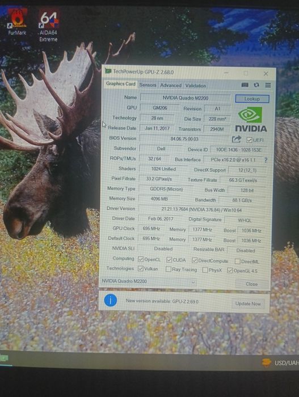Click the Default Clock Boost value 1036 MHz
This screenshot has height=397, width=299.
pos(251,240)
